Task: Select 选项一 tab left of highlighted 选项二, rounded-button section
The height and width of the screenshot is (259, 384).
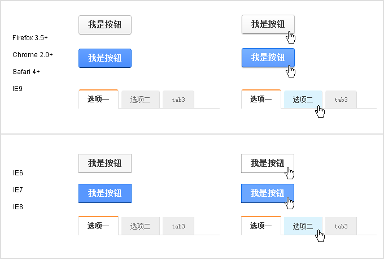Action: (x=261, y=100)
